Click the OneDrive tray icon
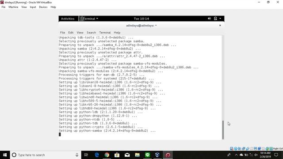The width and height of the screenshot is (283, 159). 241,155
